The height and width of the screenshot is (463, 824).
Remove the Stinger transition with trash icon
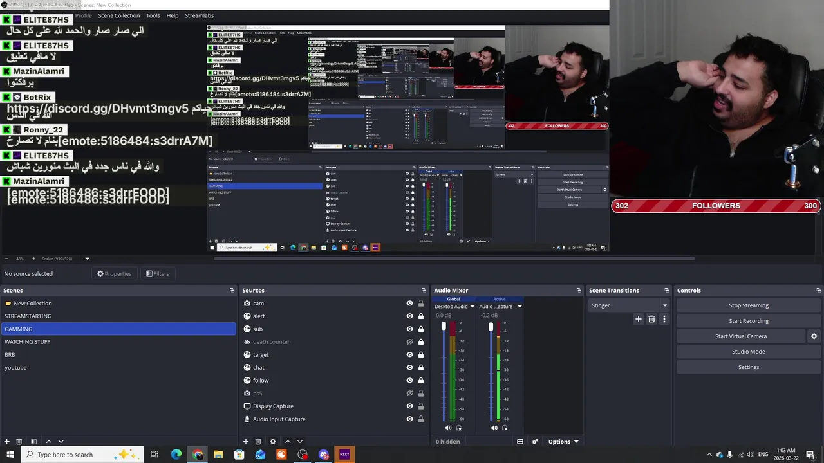[x=651, y=319]
